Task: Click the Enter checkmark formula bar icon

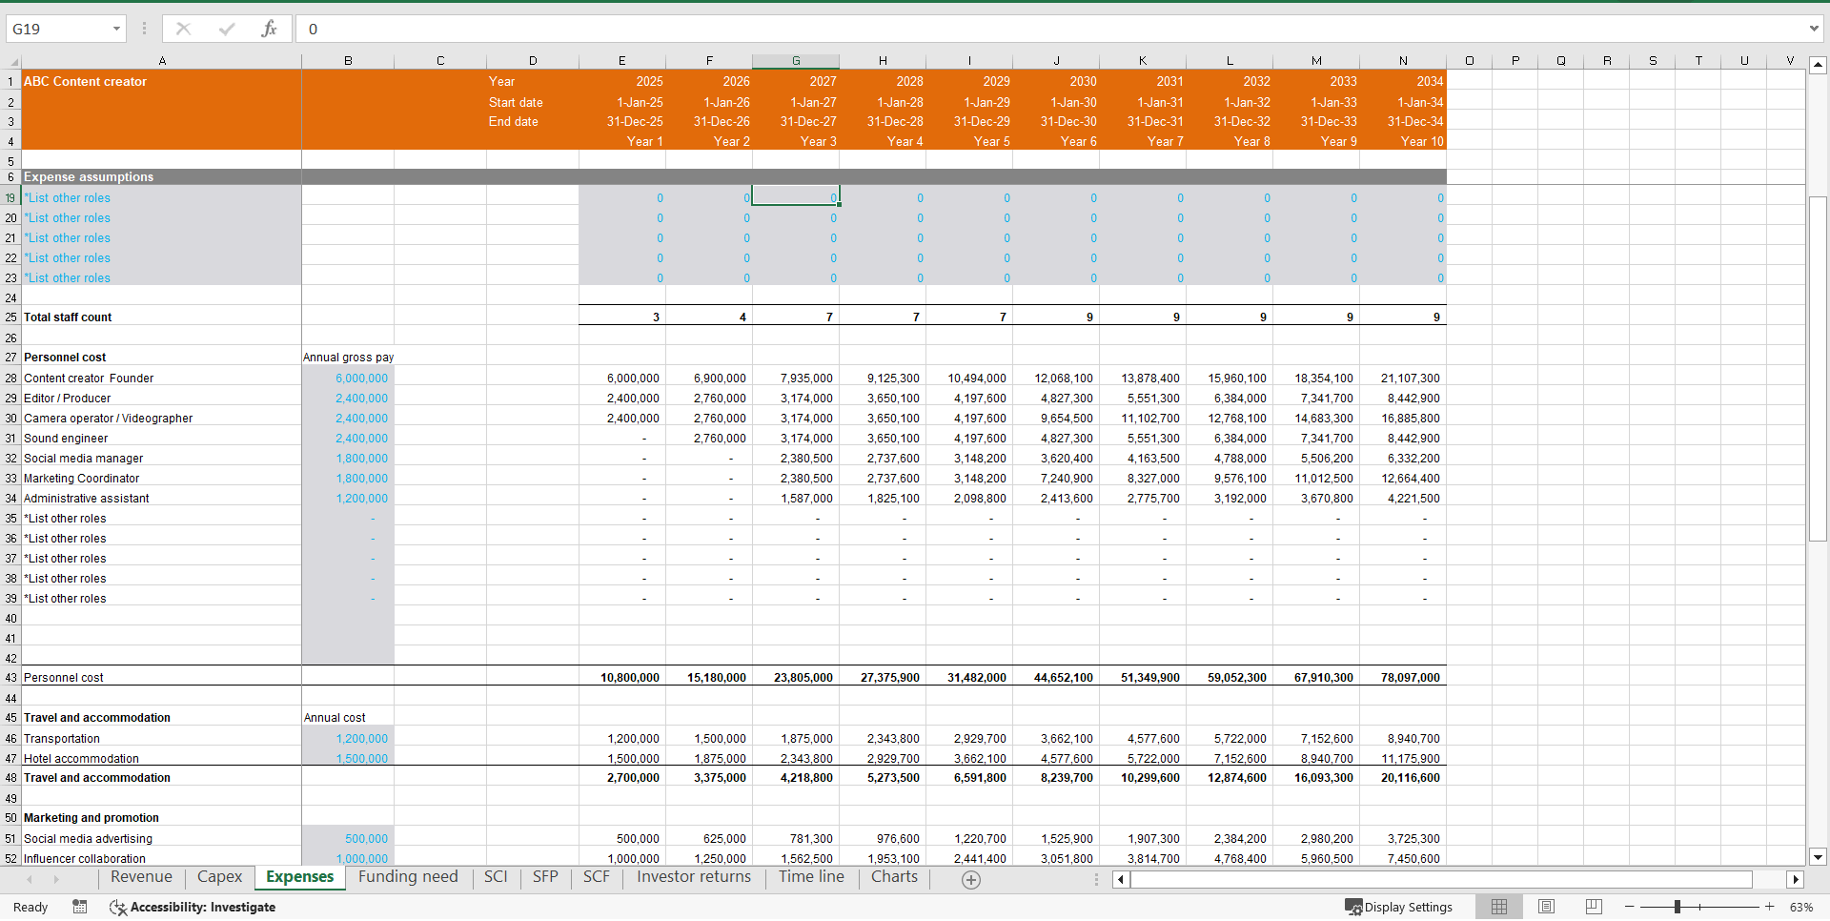Action: [227, 29]
